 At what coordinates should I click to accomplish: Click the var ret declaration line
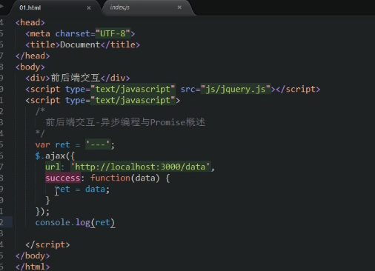[x=75, y=144]
